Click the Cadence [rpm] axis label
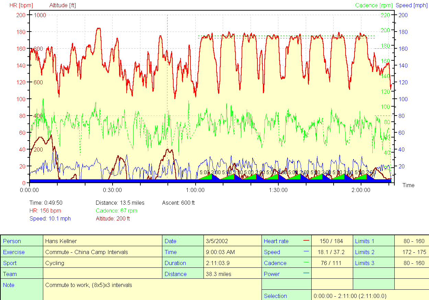The height and width of the screenshot is (300, 429). (x=374, y=5)
